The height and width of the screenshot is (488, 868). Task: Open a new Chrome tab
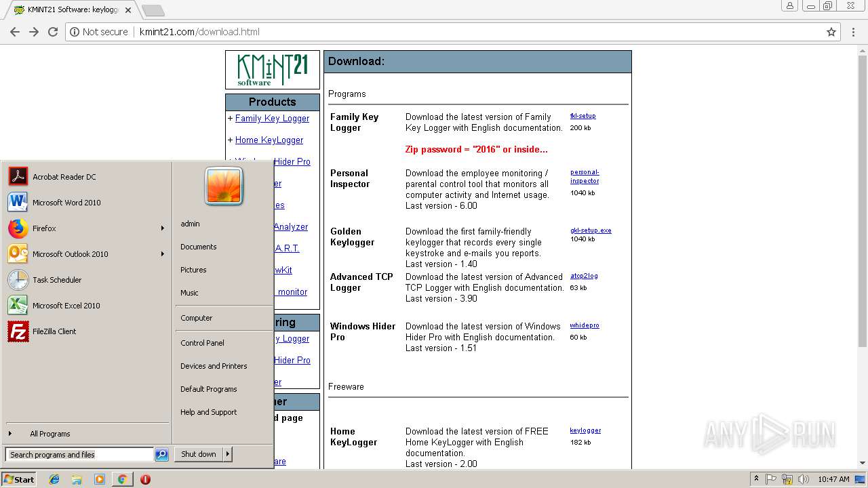click(153, 10)
